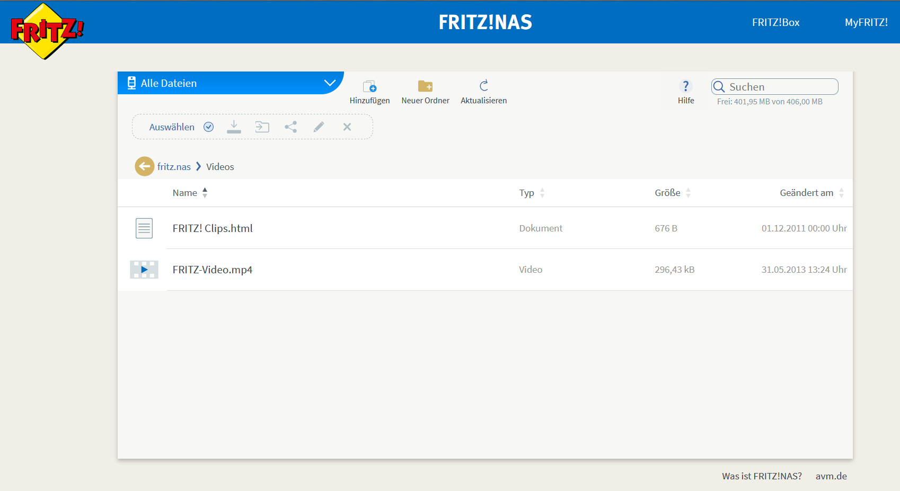This screenshot has width=900, height=491.
Task: Click the share icon
Action: tap(290, 127)
